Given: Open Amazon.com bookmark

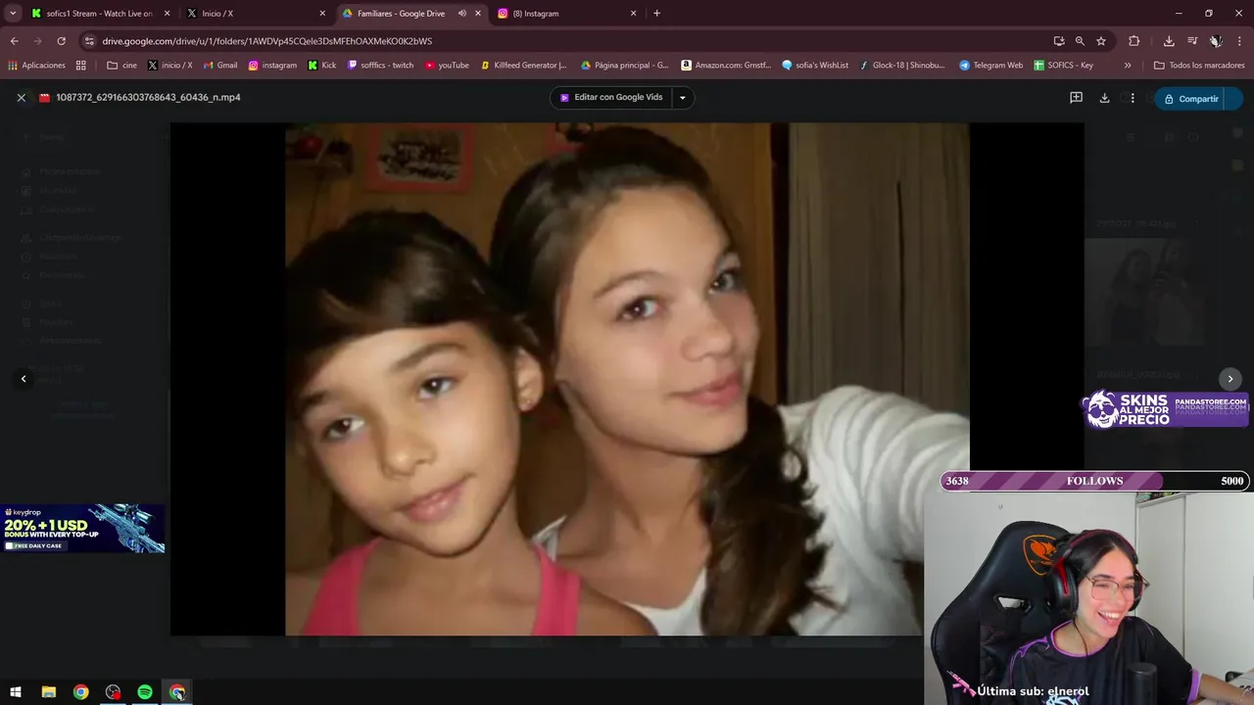Looking at the screenshot, I should click(726, 66).
